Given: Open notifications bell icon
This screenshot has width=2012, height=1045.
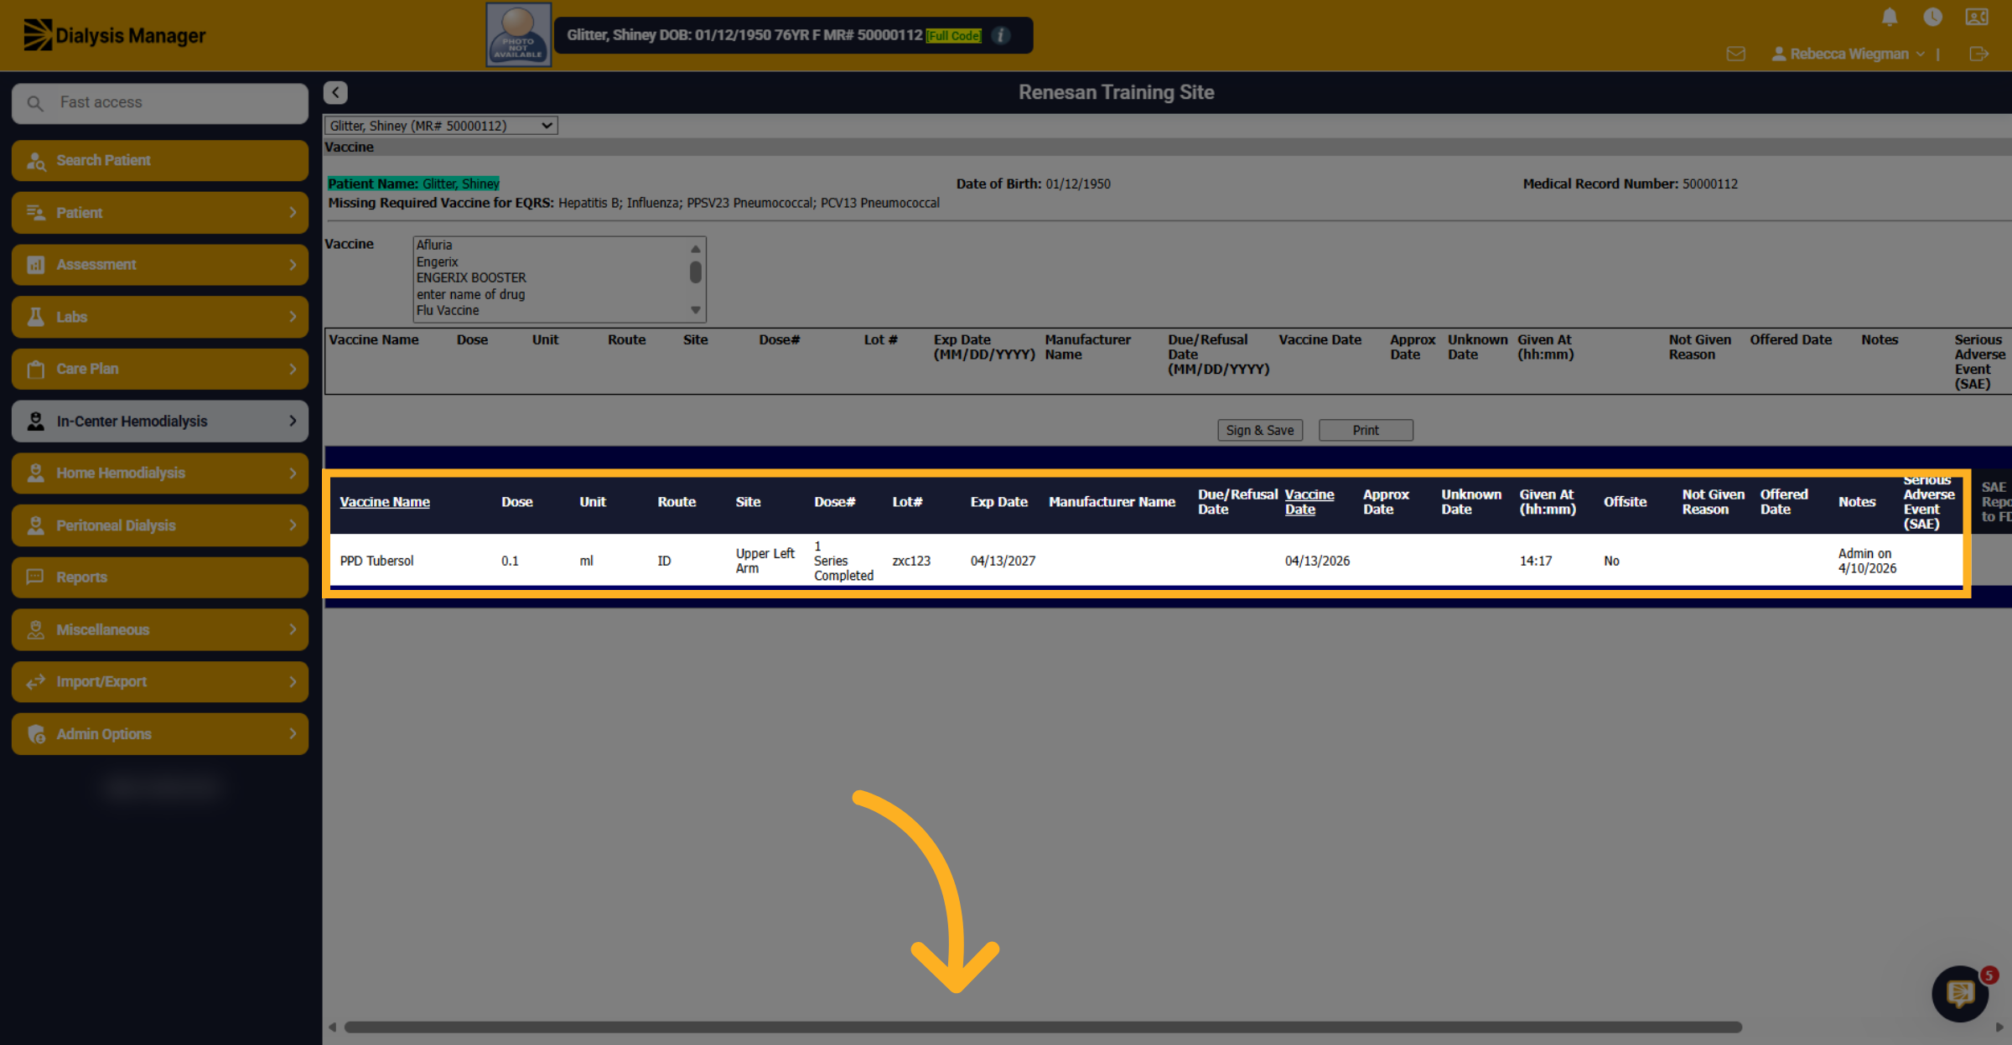Looking at the screenshot, I should (x=1890, y=17).
